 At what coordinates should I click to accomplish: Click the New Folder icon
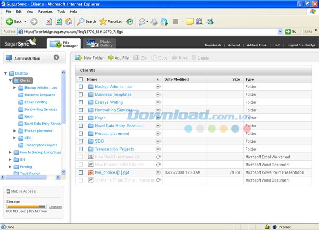pos(78,57)
